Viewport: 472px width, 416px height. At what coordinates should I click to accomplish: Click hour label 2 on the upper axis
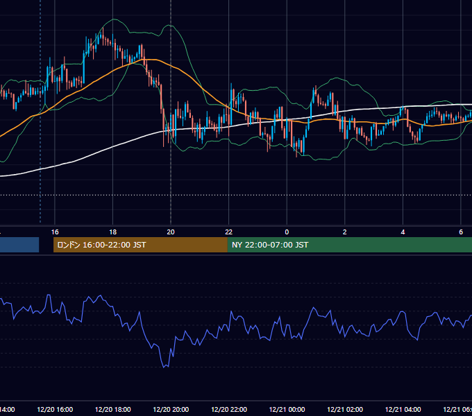[x=345, y=232]
